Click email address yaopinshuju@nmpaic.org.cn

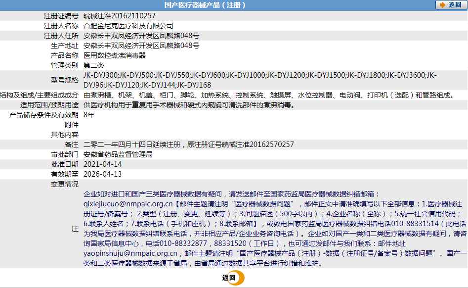point(130,253)
